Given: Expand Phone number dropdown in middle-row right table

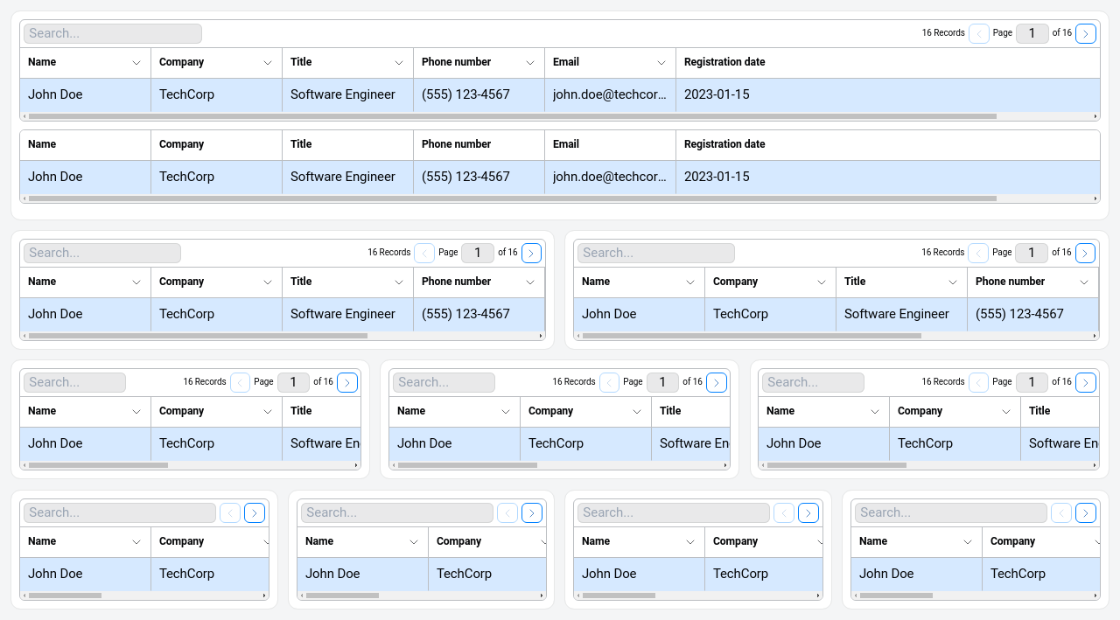Looking at the screenshot, I should pos(1084,282).
